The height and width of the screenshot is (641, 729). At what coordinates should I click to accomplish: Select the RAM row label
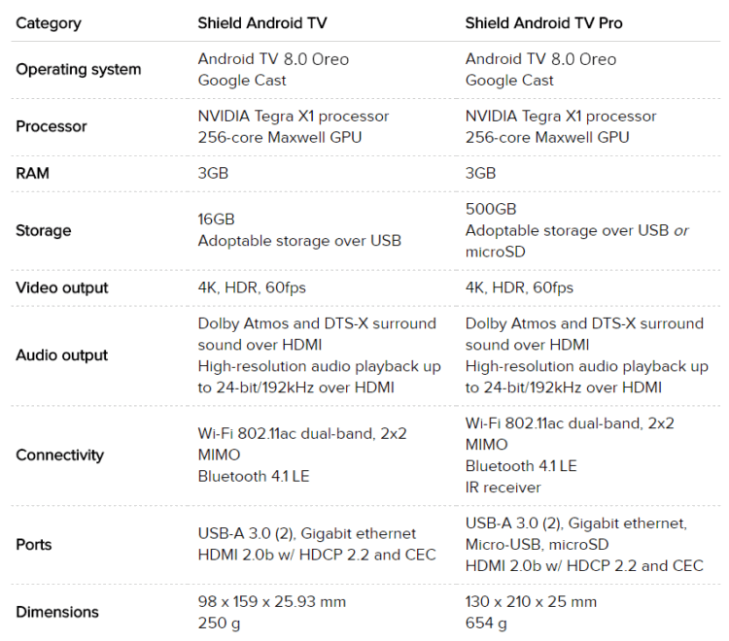coord(34,173)
